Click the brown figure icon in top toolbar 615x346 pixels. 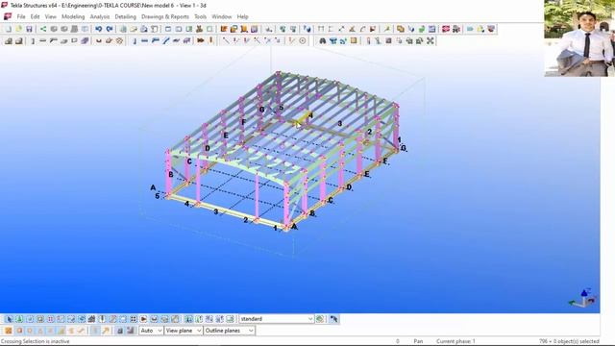tap(199, 29)
